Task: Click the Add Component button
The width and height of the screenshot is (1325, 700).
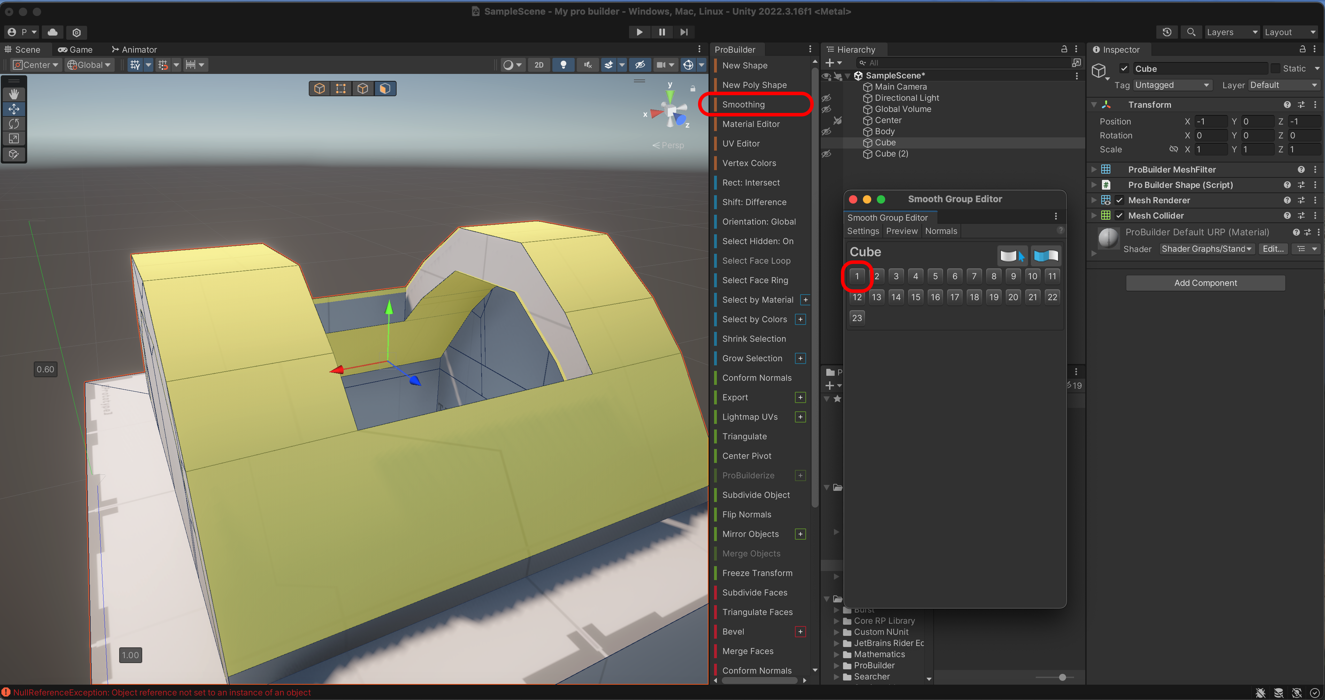Action: click(1205, 283)
